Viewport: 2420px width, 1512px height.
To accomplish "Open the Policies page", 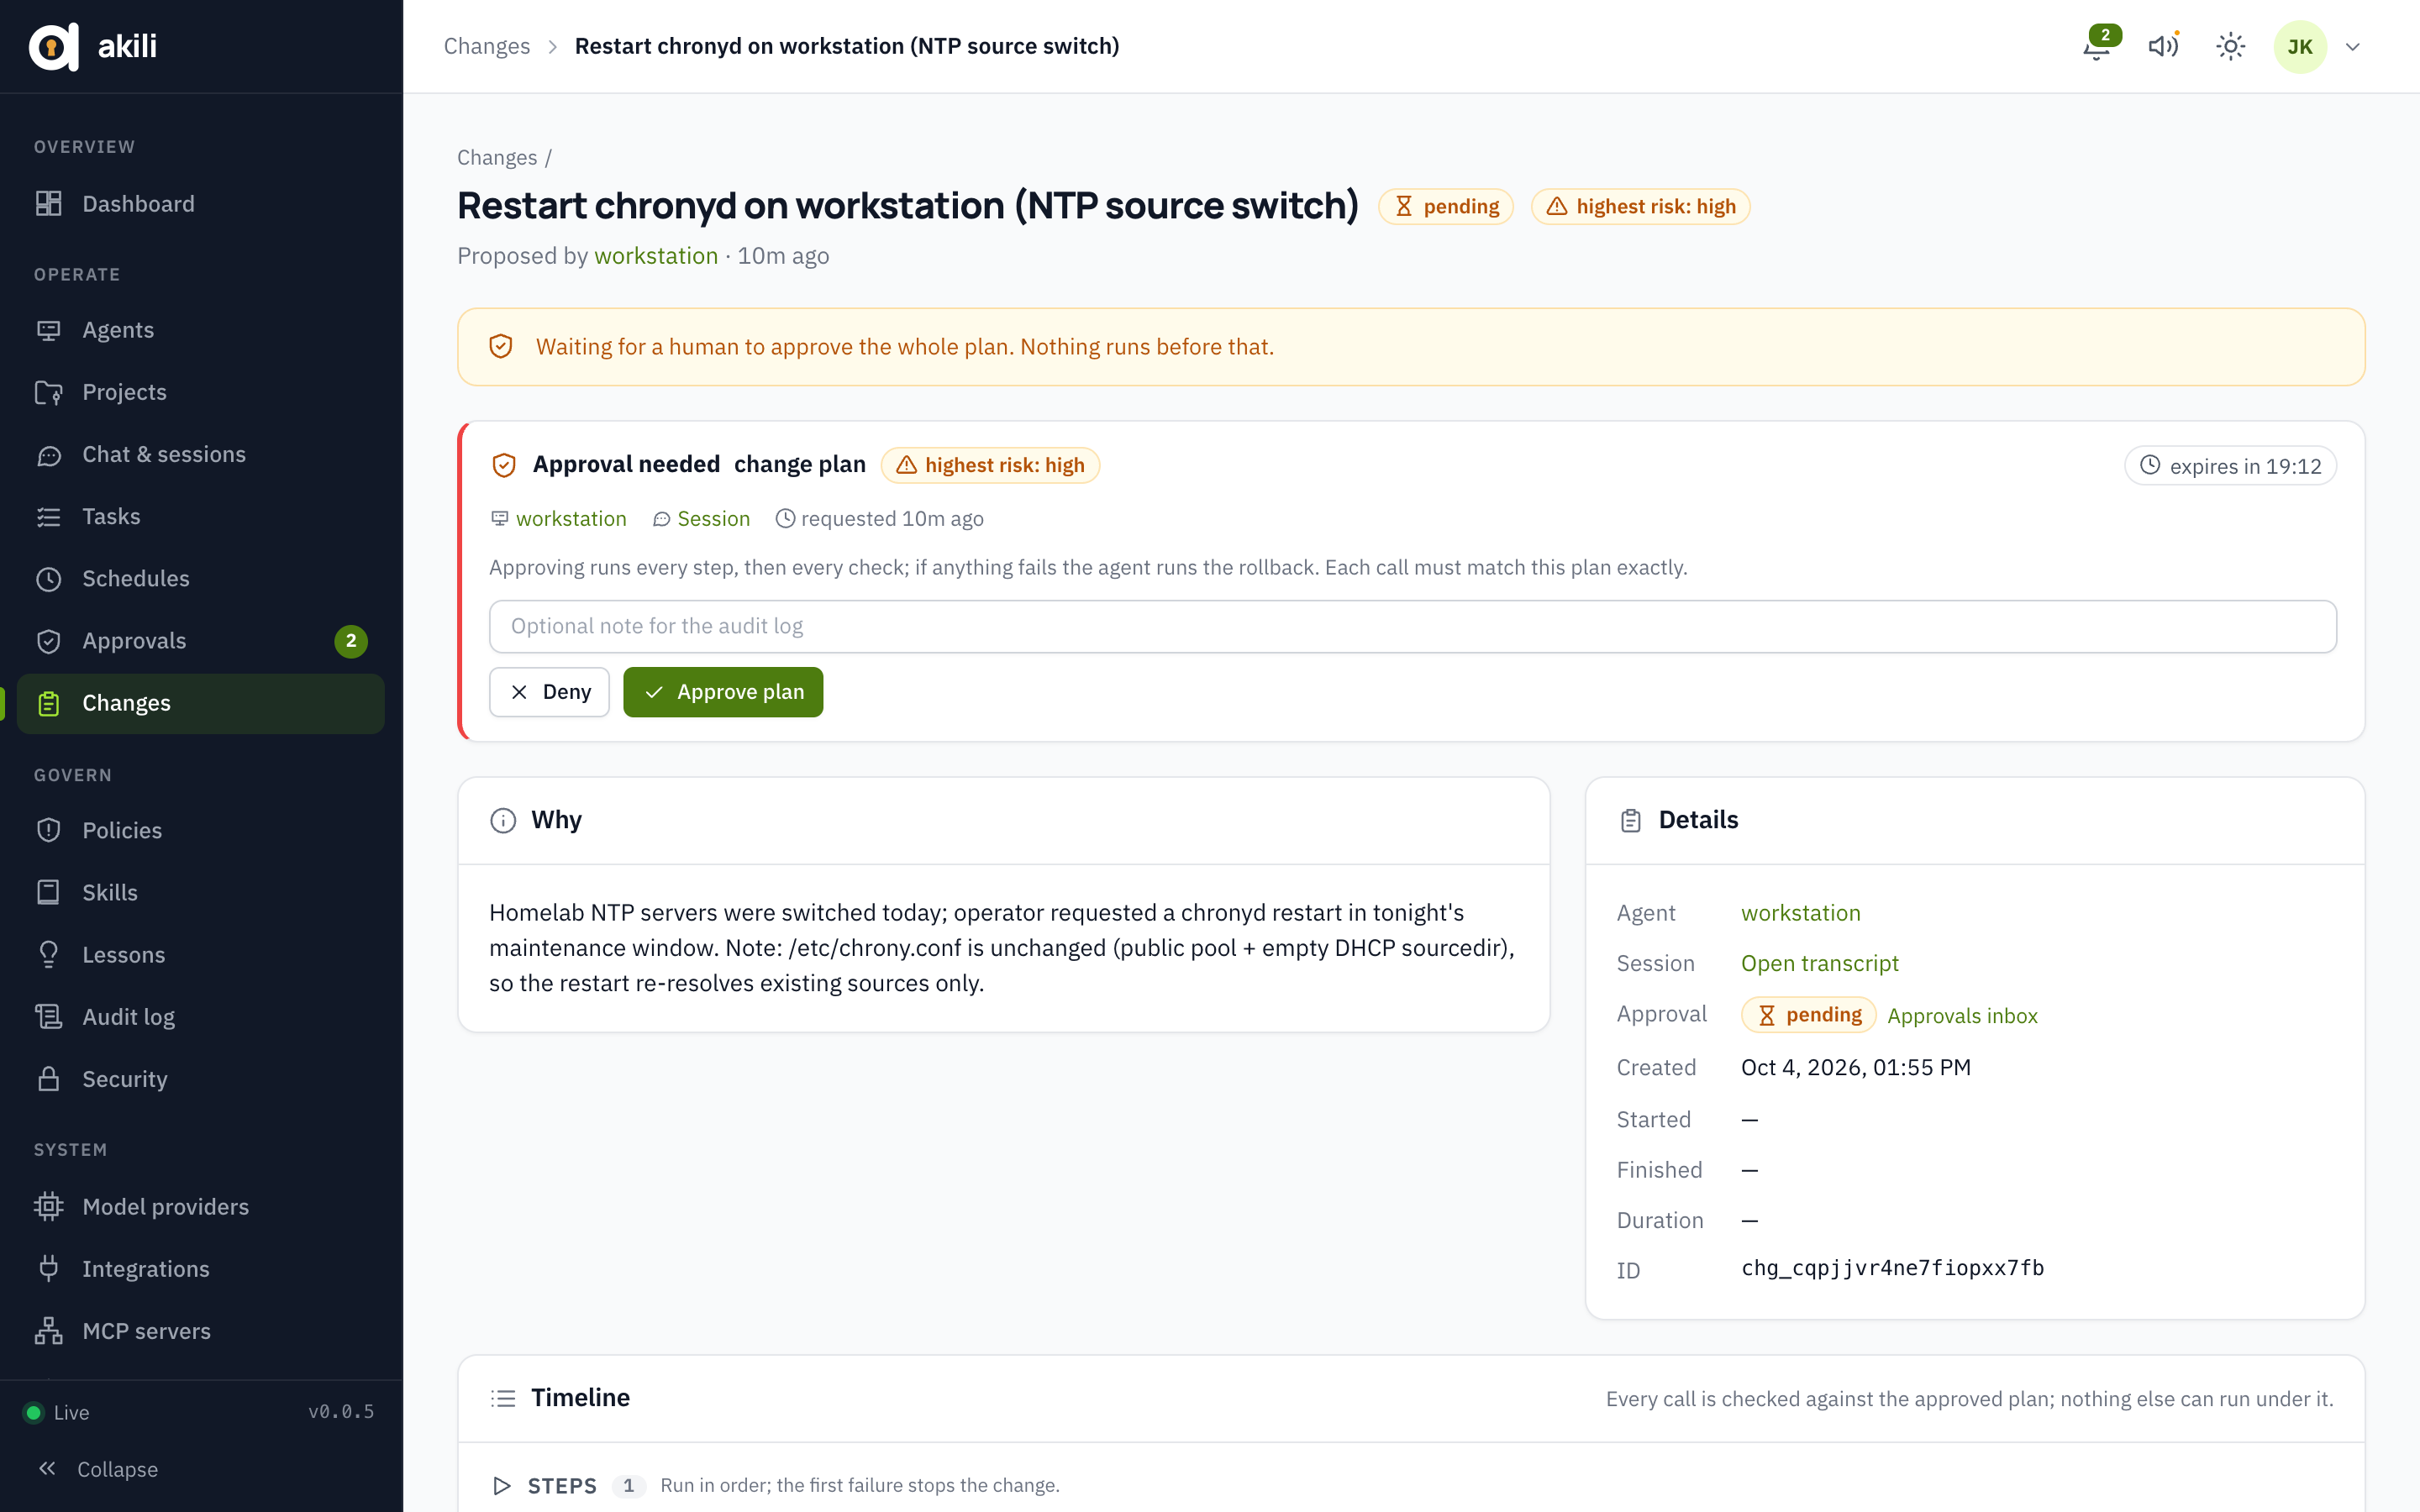I will coord(201,830).
